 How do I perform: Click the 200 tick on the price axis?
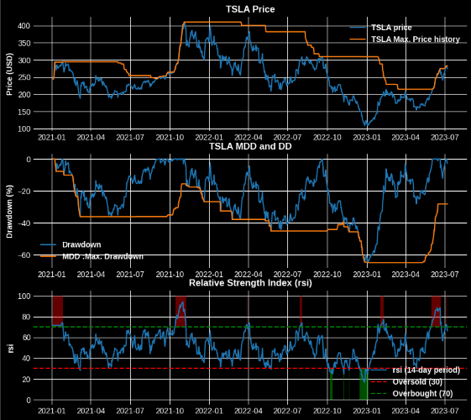(x=24, y=95)
